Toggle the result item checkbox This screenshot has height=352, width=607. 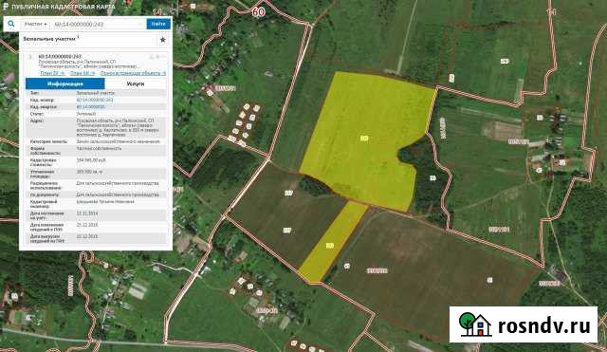coord(30,57)
